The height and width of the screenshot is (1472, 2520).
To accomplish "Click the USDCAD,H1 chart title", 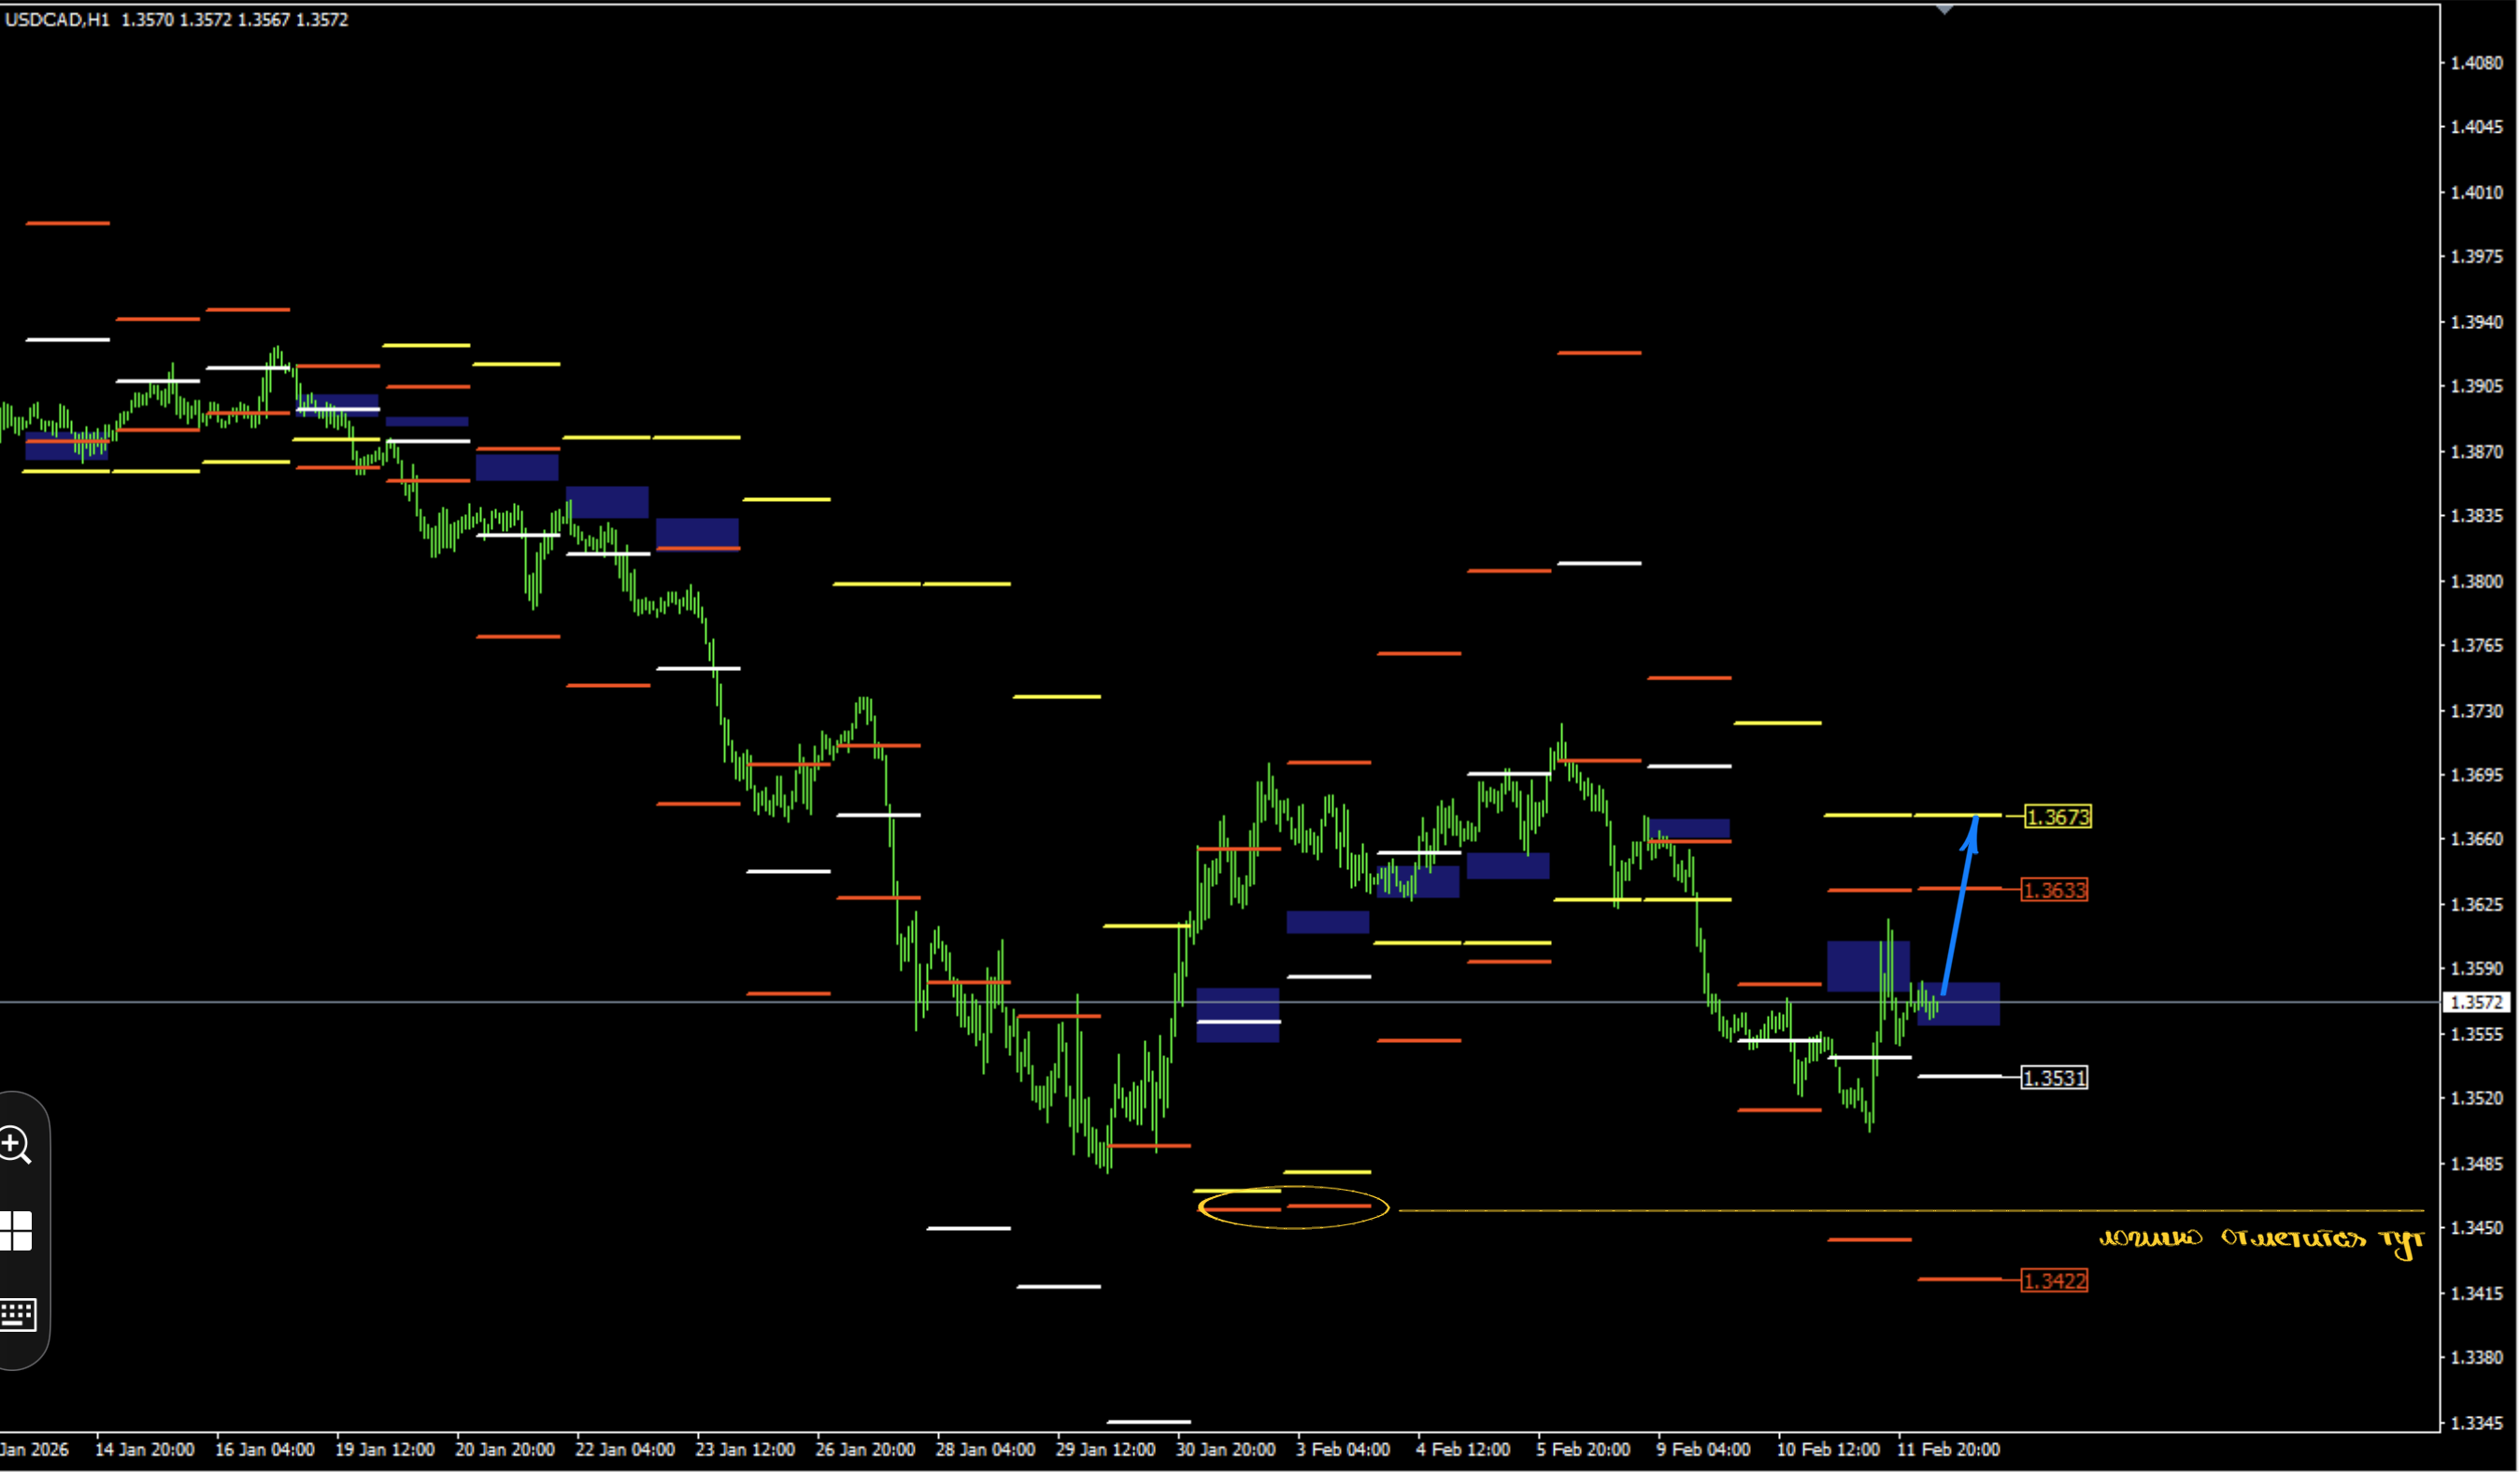I will 57,19.
